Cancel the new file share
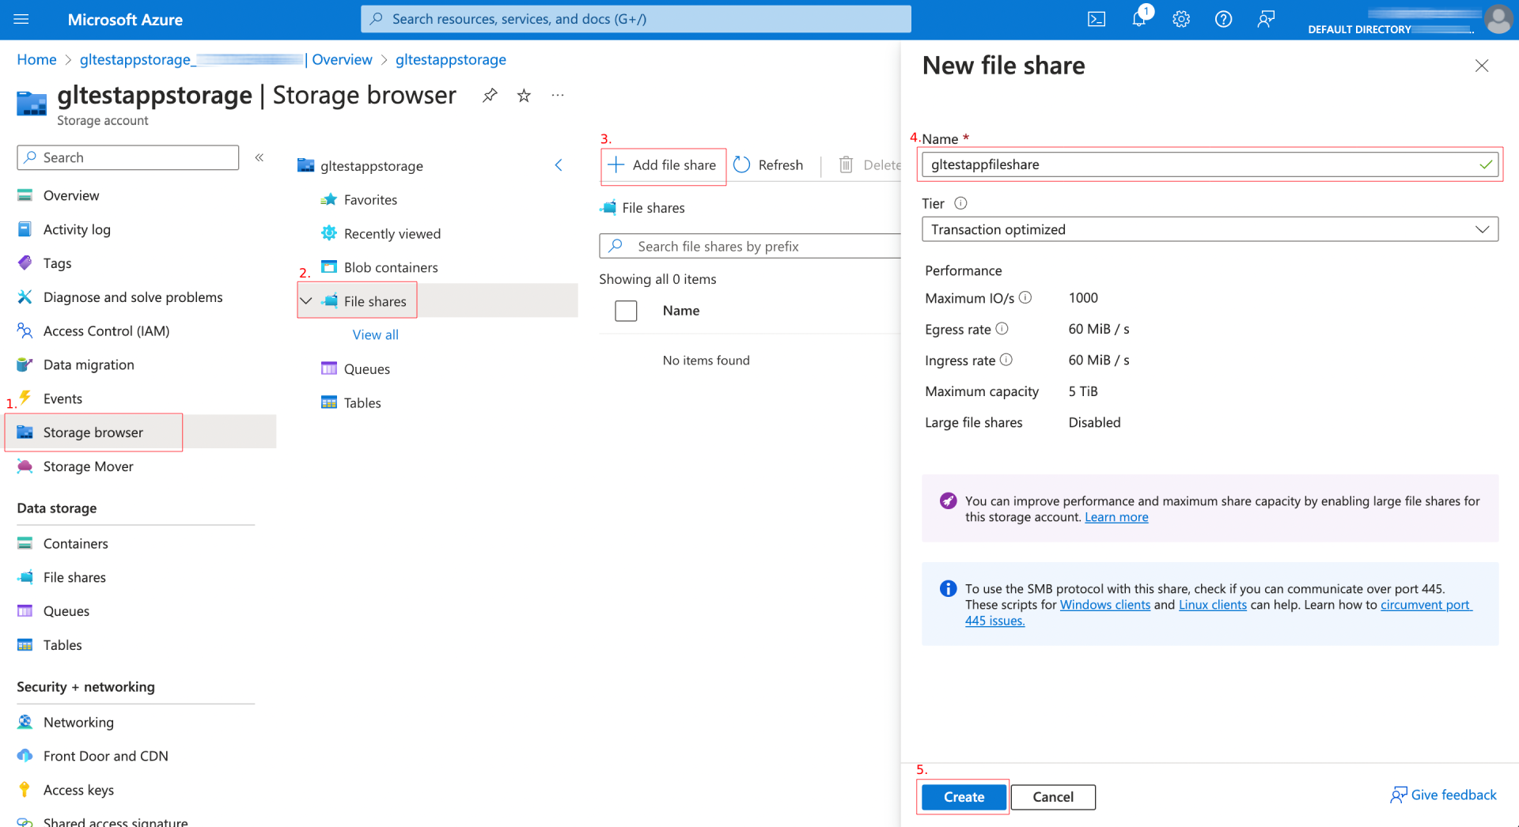The height and width of the screenshot is (827, 1519). [x=1053, y=797]
